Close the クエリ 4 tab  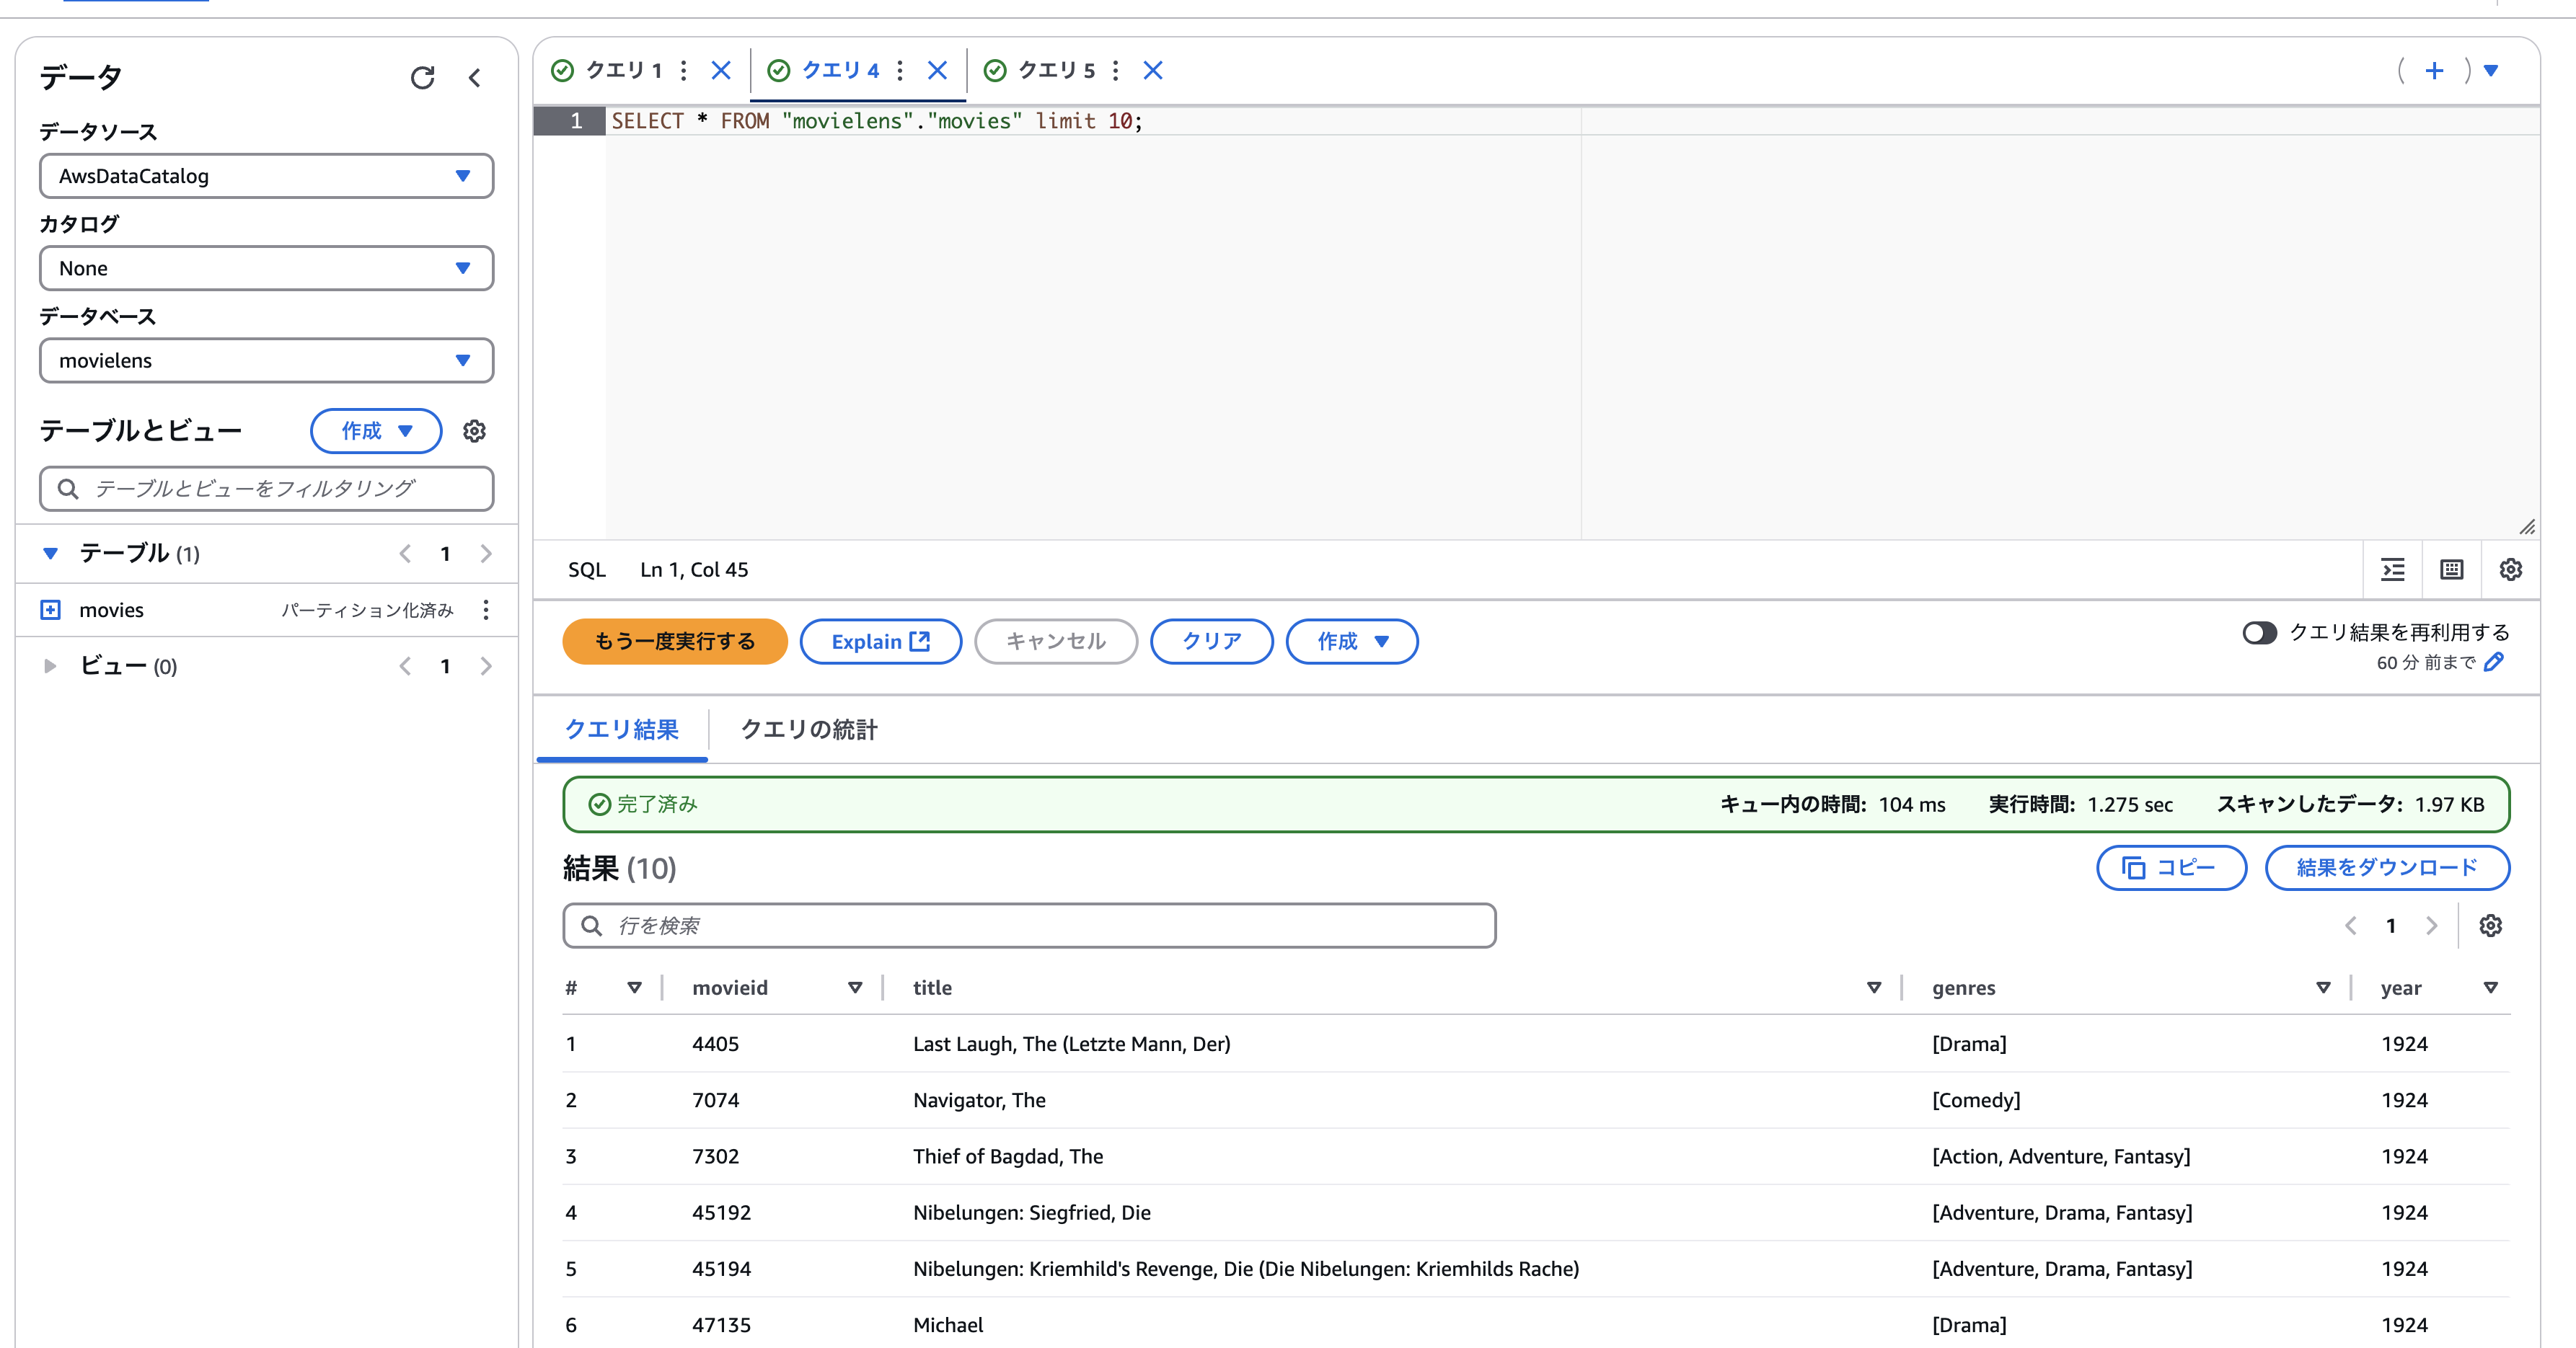click(937, 70)
